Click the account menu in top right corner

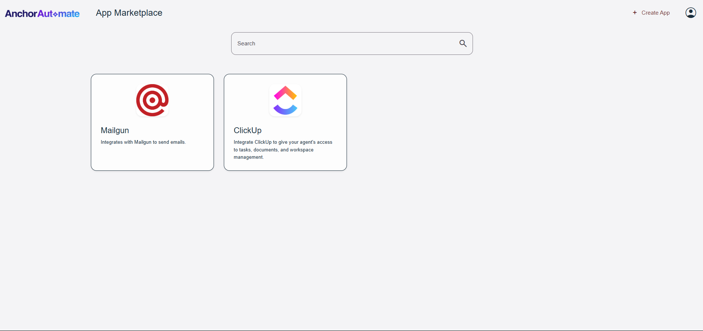[691, 12]
